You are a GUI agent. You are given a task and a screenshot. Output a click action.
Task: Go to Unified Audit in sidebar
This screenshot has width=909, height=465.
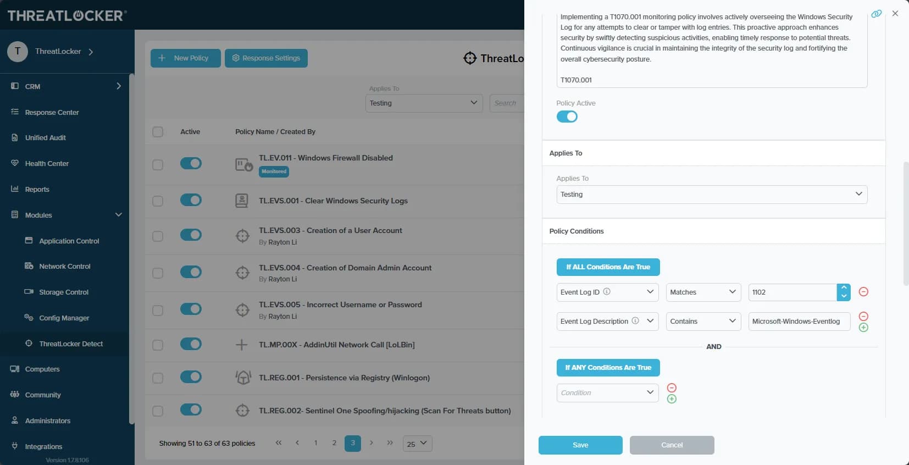(46, 138)
